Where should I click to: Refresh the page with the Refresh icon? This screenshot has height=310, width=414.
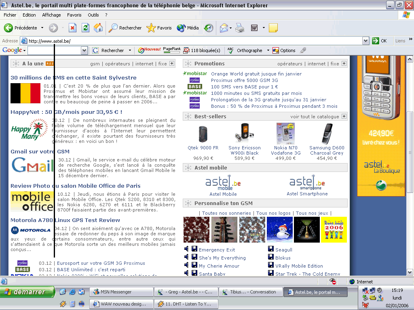85,28
